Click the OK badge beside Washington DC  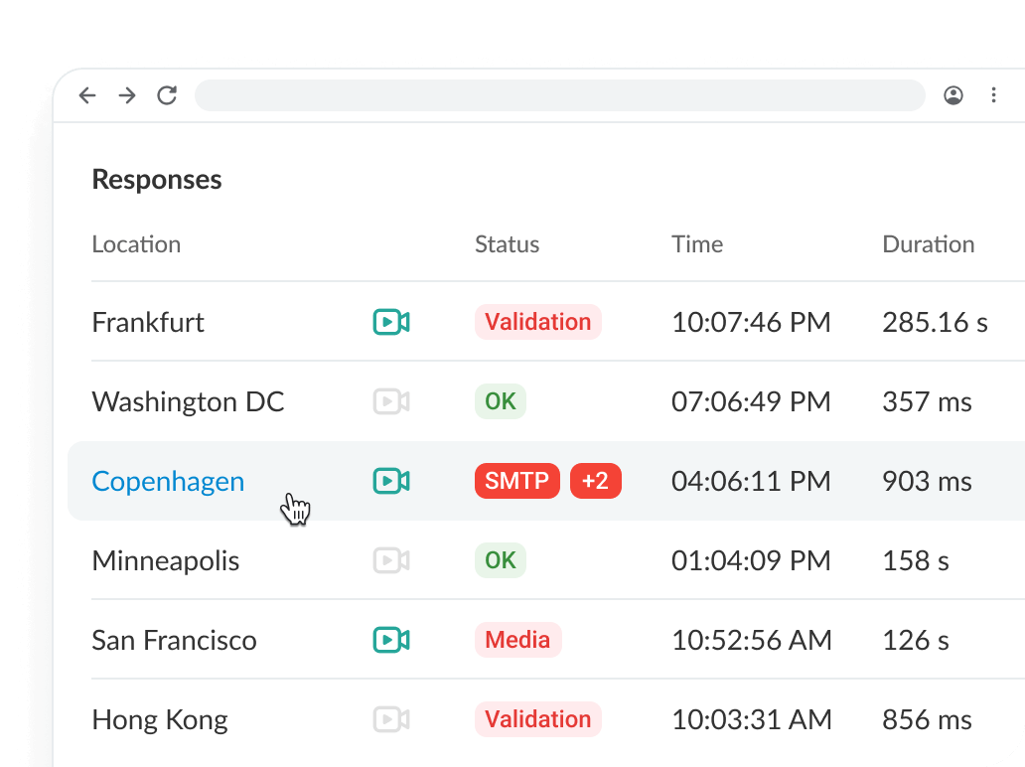(500, 401)
